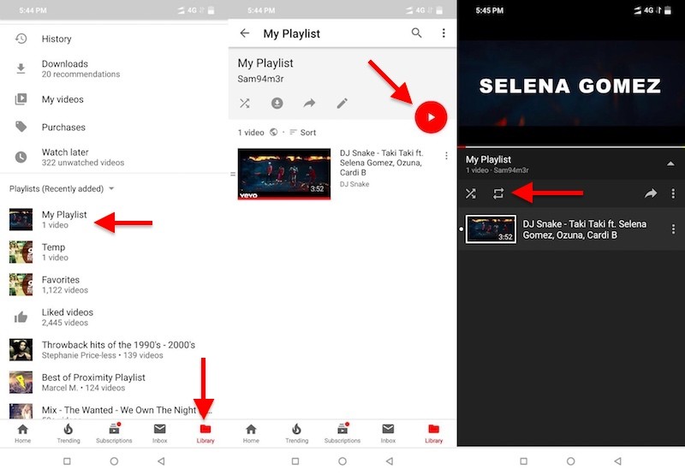Toggle shuffle in player playlist panel
Viewport: 685px width, 475px height.
click(471, 193)
